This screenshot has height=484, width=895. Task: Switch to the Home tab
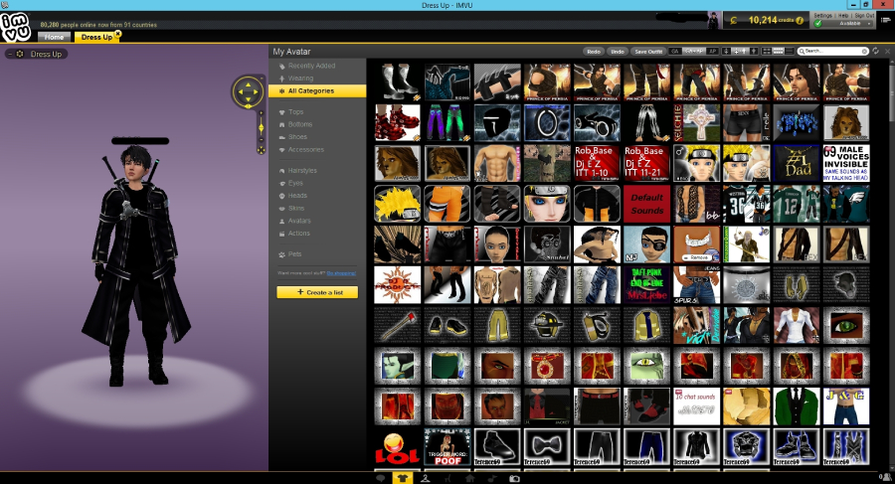pyautogui.click(x=55, y=37)
